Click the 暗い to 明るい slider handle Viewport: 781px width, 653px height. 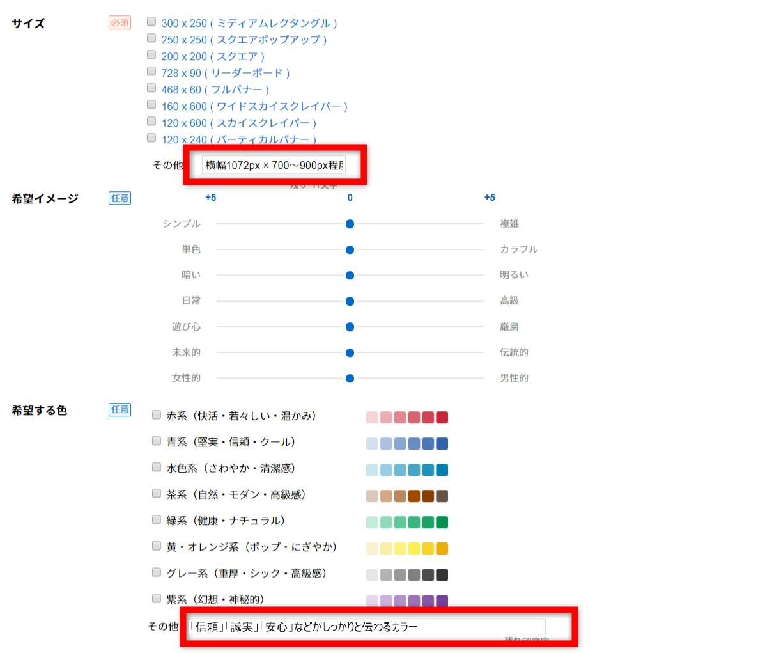[x=350, y=276]
